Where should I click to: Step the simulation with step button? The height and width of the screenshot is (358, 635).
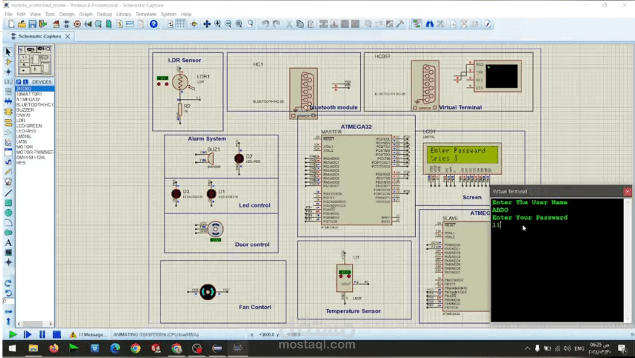click(x=28, y=334)
